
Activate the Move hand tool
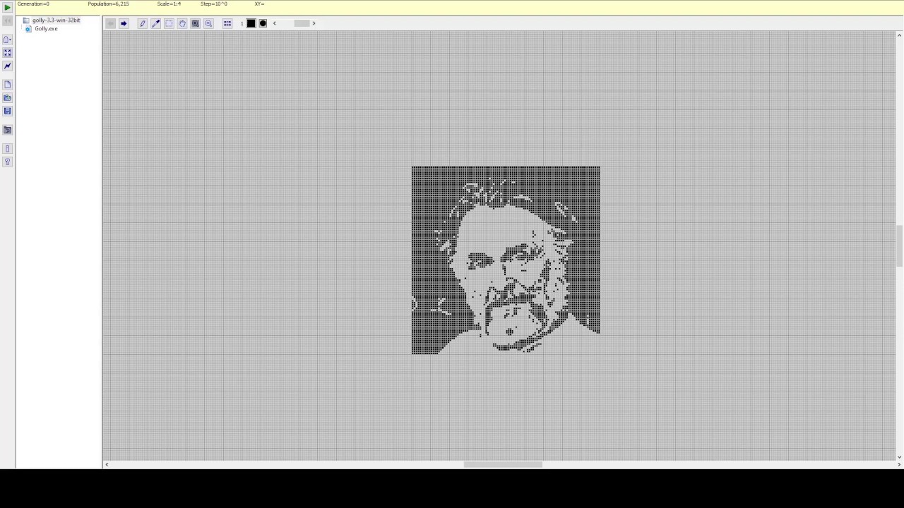(x=182, y=23)
